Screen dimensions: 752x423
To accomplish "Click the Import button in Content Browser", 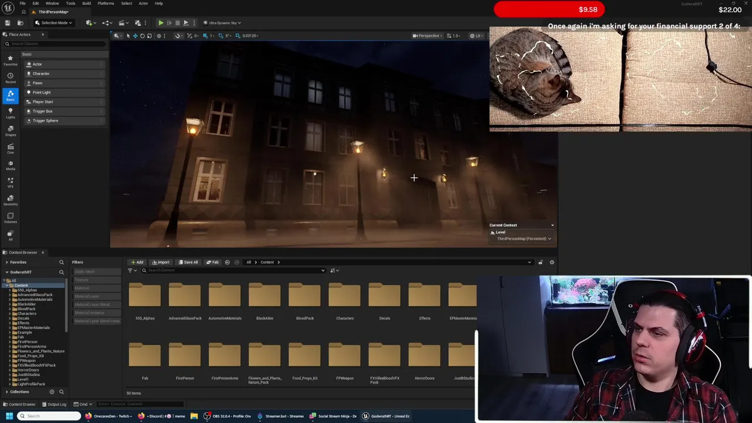I will pyautogui.click(x=160, y=262).
